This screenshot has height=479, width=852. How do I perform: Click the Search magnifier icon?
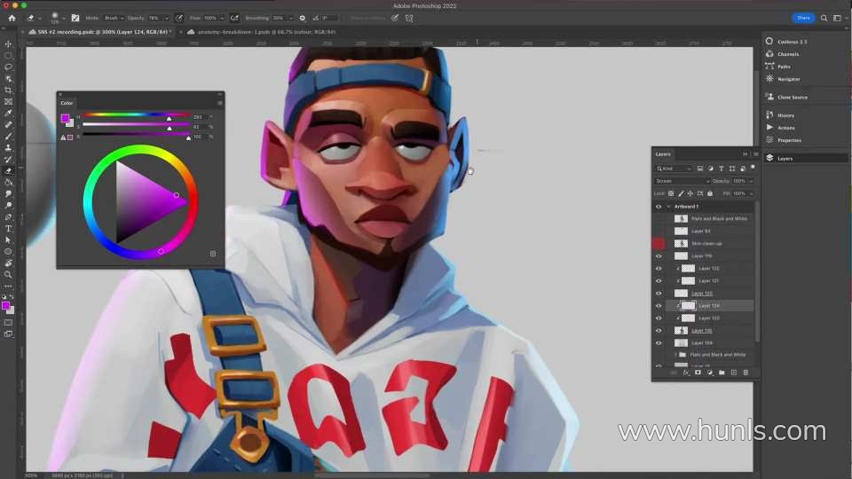[x=824, y=18]
